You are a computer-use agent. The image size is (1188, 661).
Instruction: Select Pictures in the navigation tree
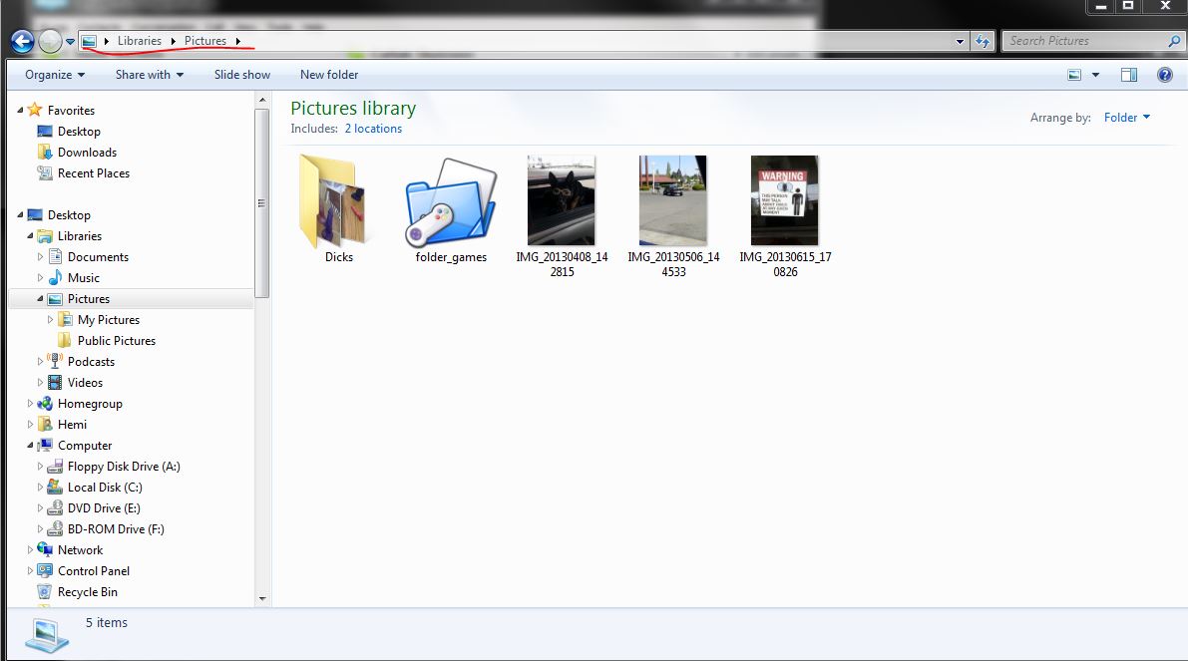coord(89,299)
